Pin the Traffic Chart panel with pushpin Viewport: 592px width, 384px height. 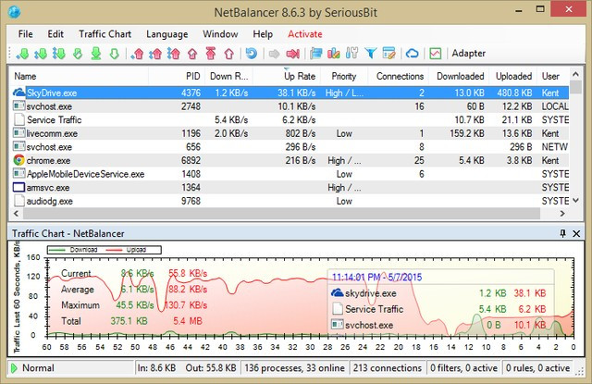[562, 233]
